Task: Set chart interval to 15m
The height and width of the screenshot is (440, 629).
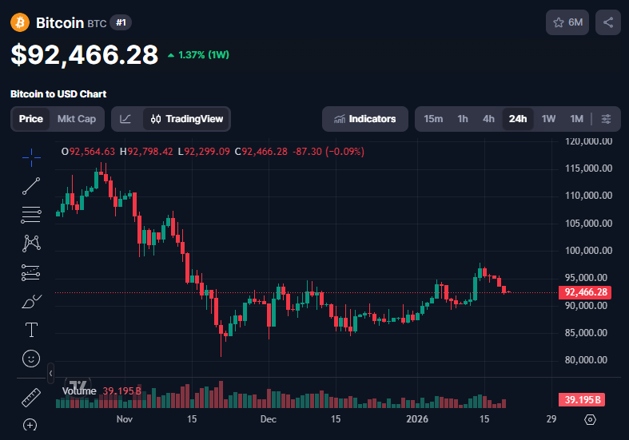Action: [433, 119]
